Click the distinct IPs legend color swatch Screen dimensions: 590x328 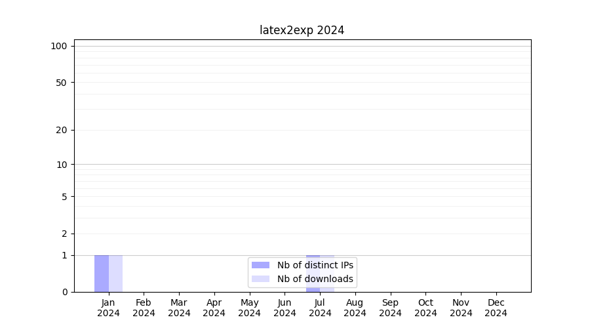(x=260, y=265)
